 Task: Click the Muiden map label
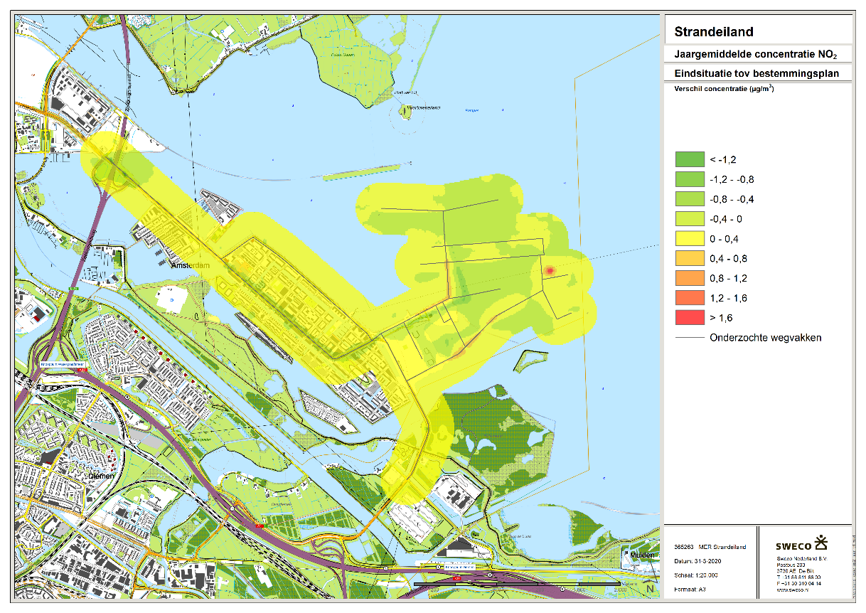coord(641,554)
